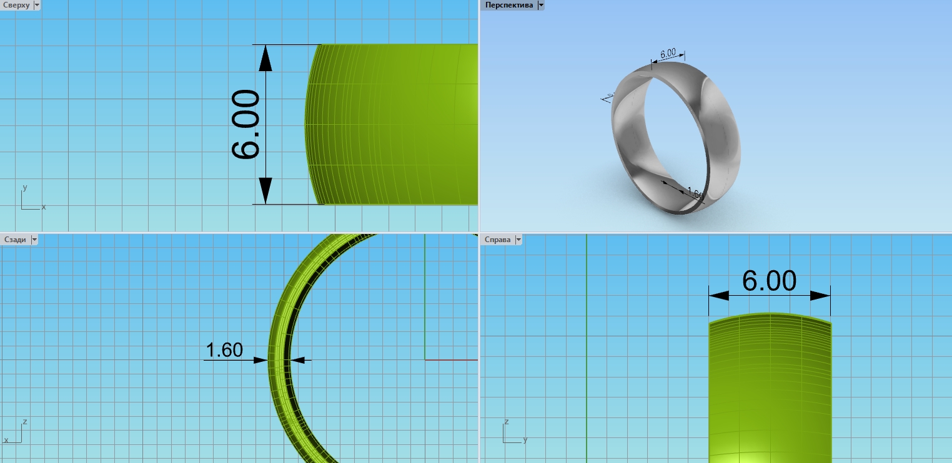This screenshot has height=463, width=952.
Task: Expand the Сзади viewport dropdown arrow
Action: tap(34, 240)
